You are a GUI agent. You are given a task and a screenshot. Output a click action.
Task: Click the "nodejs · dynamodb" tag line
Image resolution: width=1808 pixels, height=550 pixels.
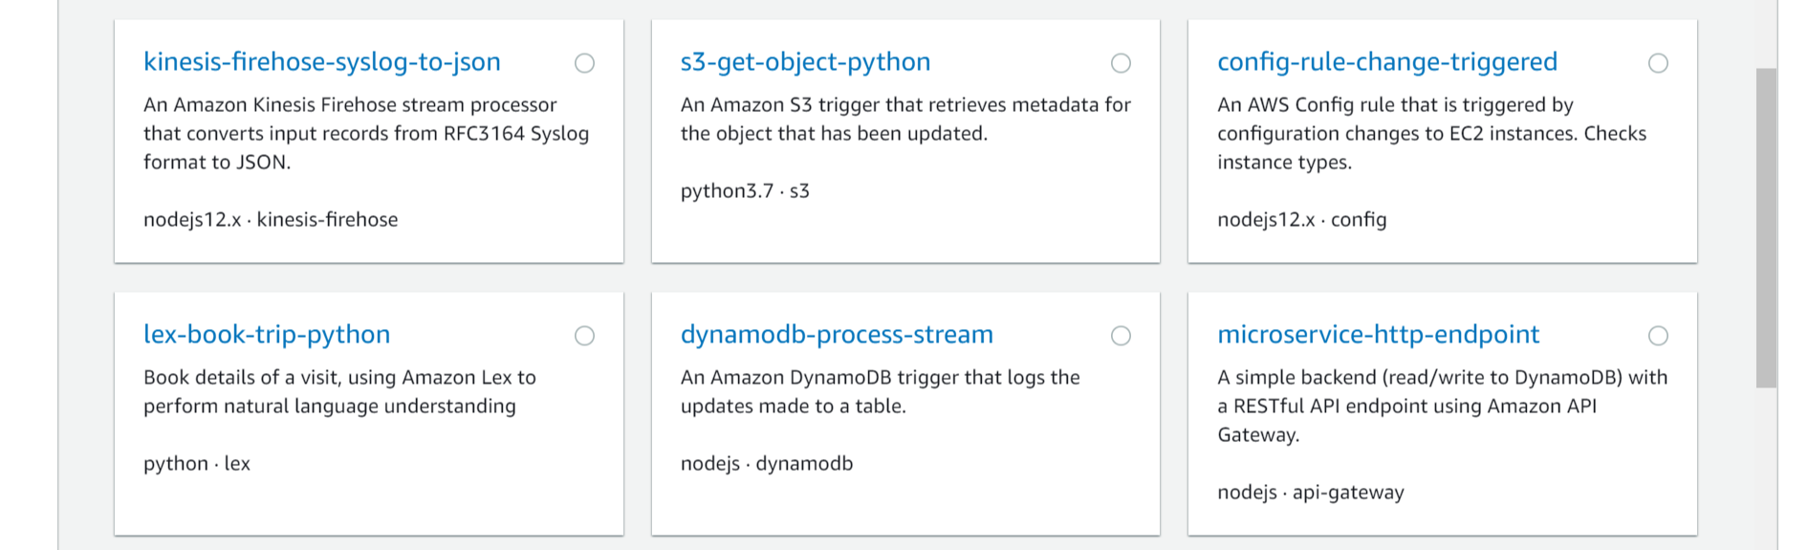tap(767, 464)
